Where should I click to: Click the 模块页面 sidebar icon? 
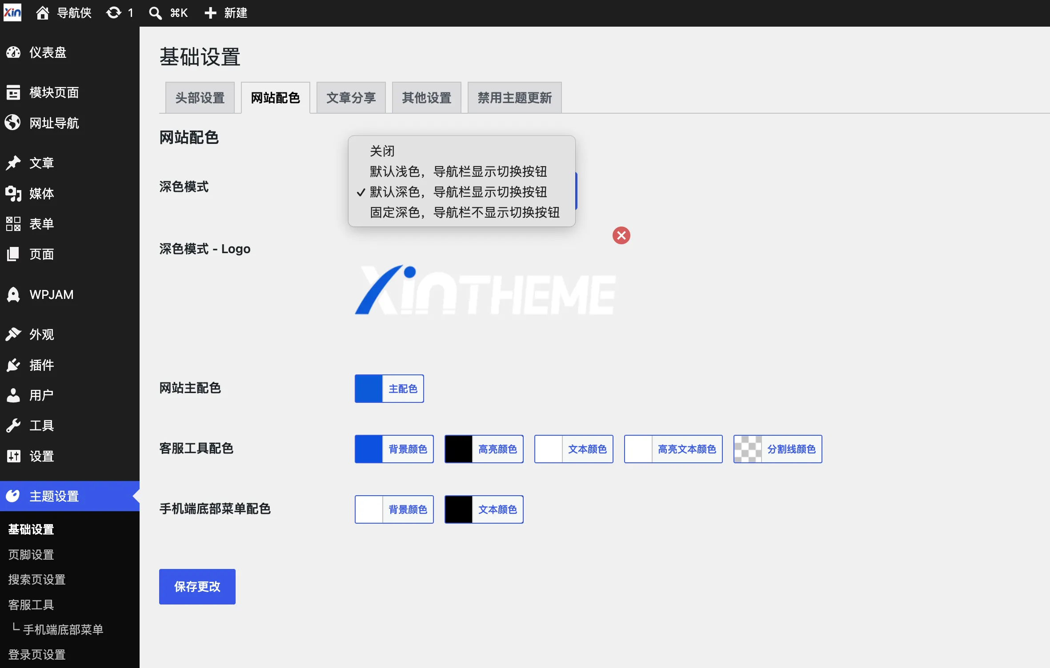13,92
